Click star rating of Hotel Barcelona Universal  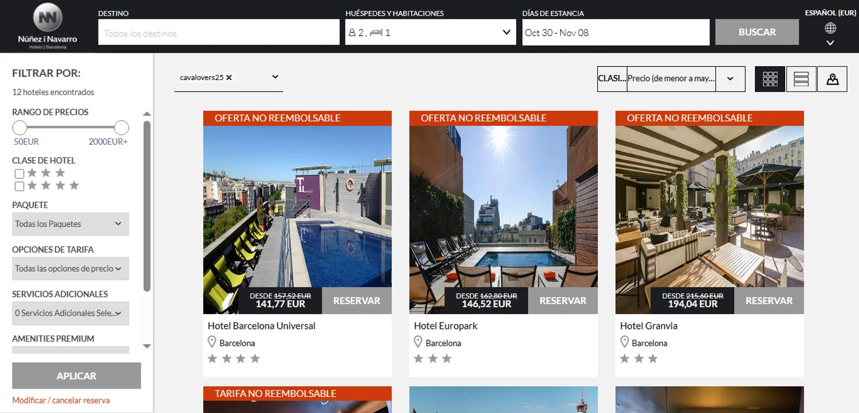pos(234,359)
